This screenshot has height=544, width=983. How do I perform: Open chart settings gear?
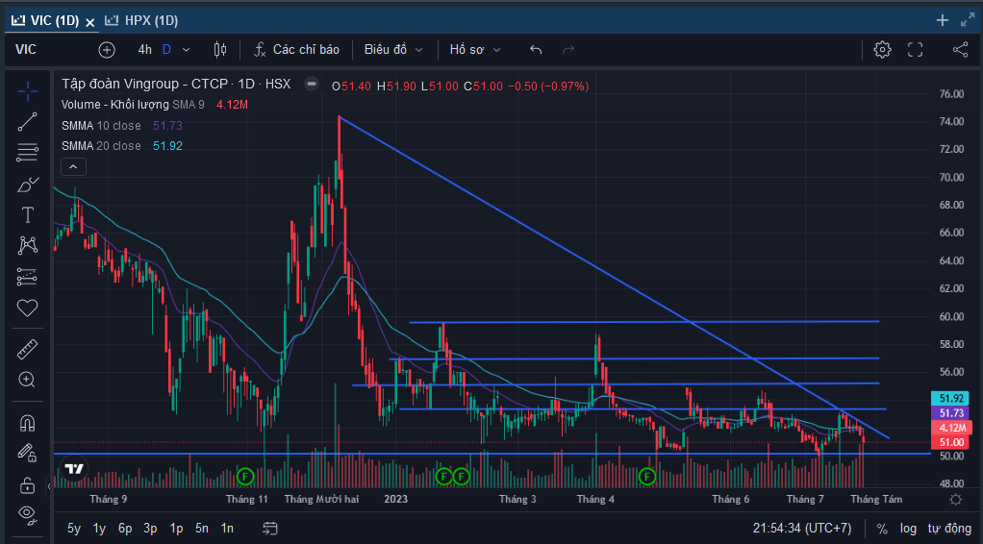(x=882, y=50)
